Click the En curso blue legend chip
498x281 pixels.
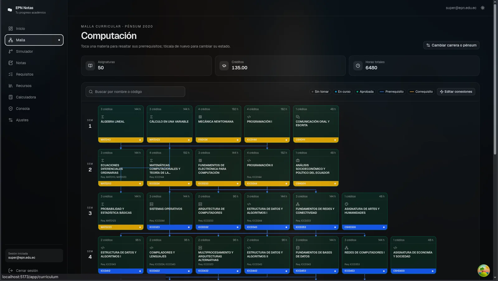(342, 92)
